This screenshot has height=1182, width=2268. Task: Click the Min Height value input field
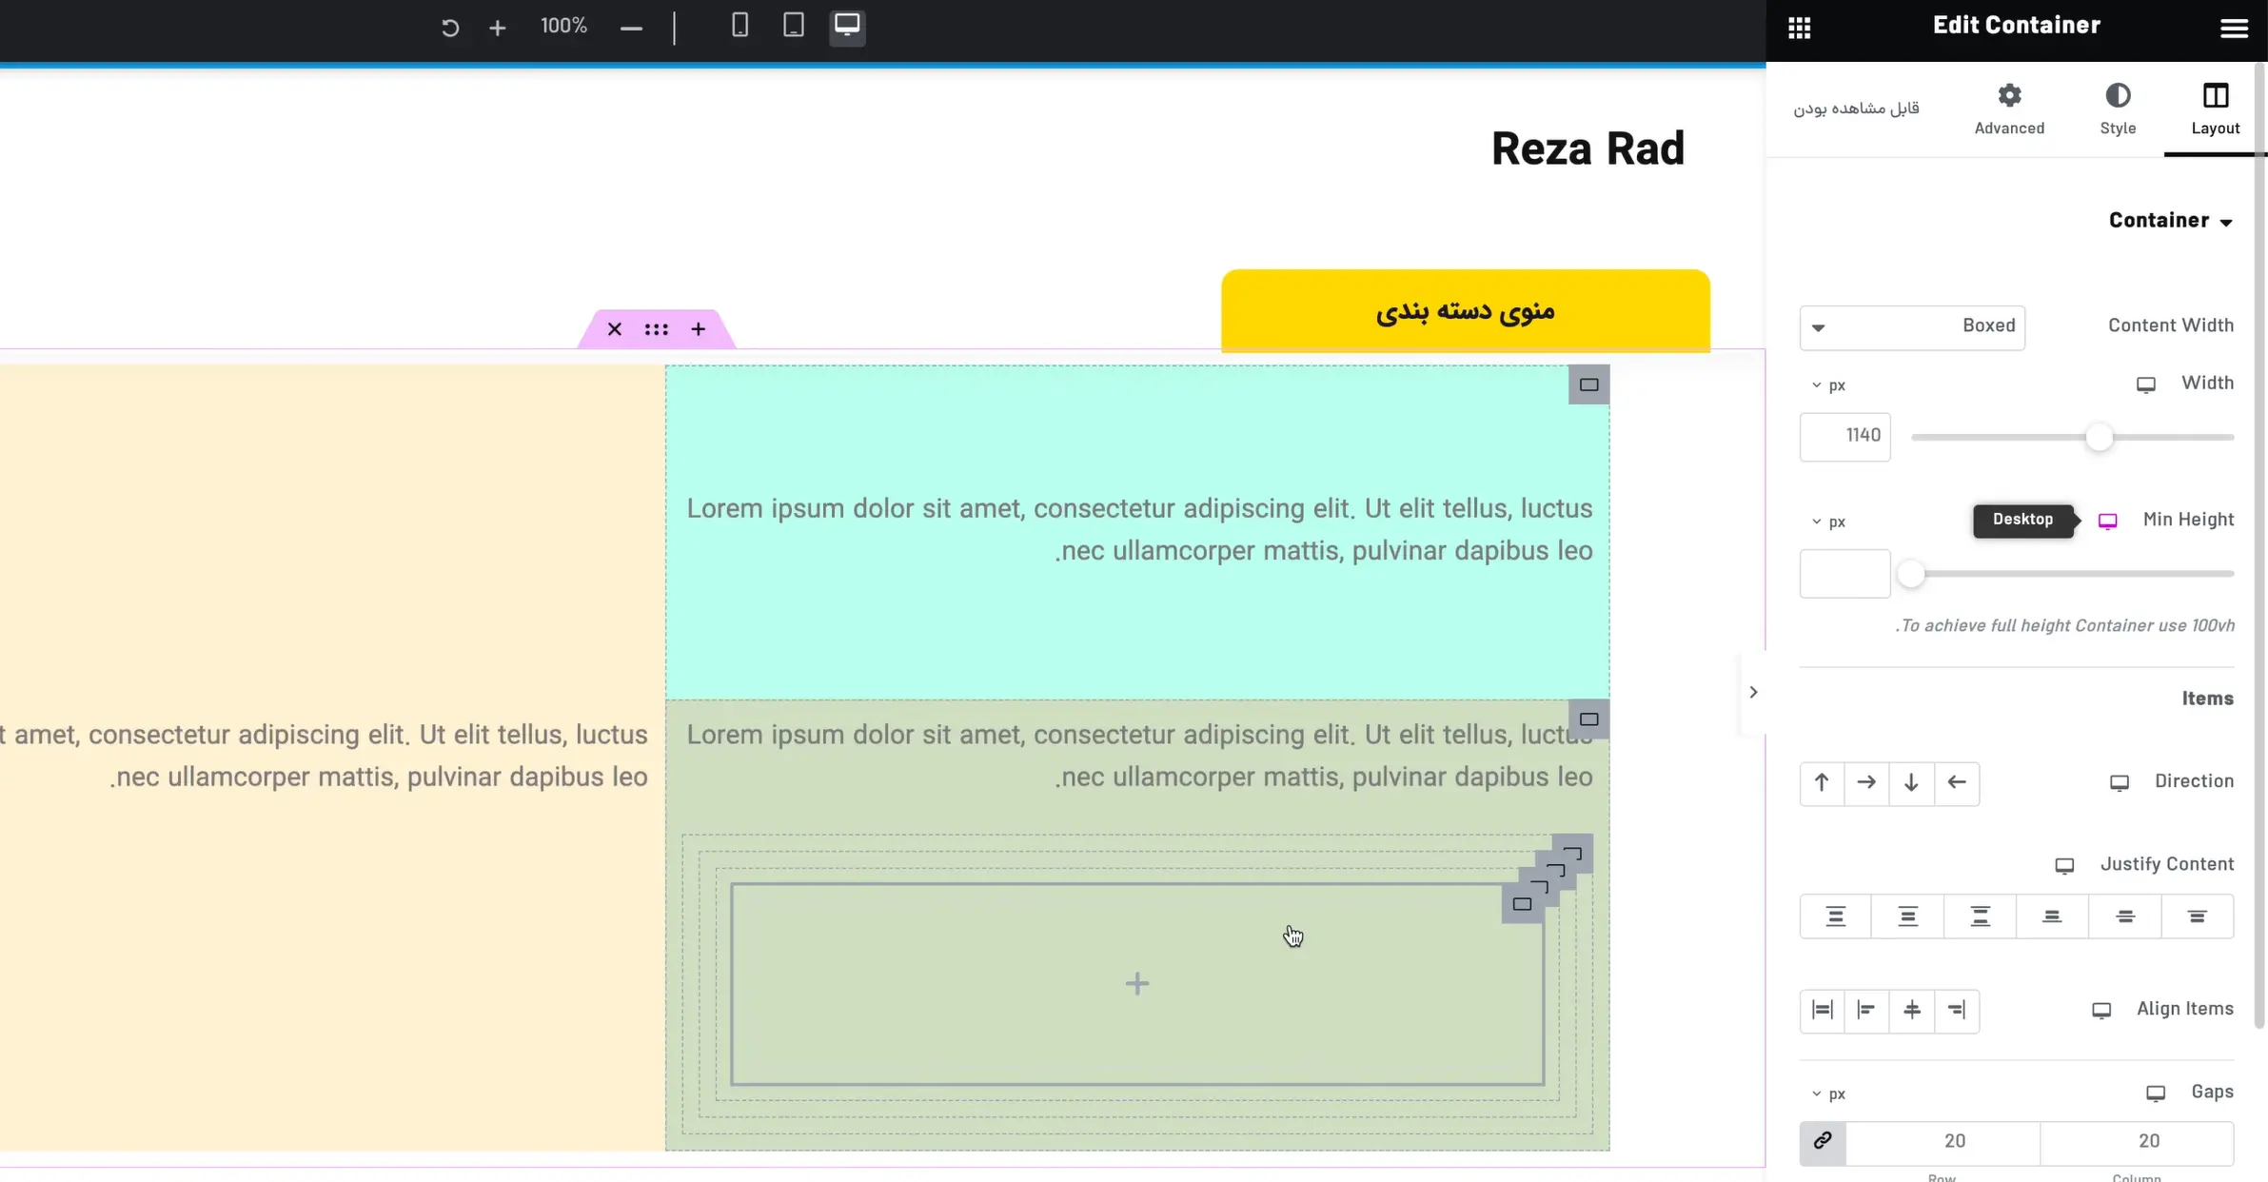pyautogui.click(x=1844, y=574)
